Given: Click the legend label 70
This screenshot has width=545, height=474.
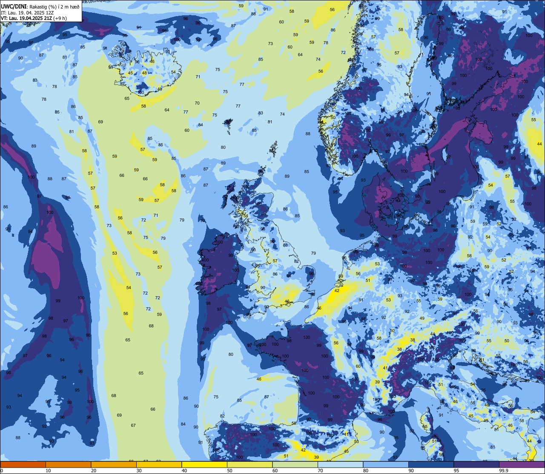Looking at the screenshot, I should pyautogui.click(x=320, y=471).
